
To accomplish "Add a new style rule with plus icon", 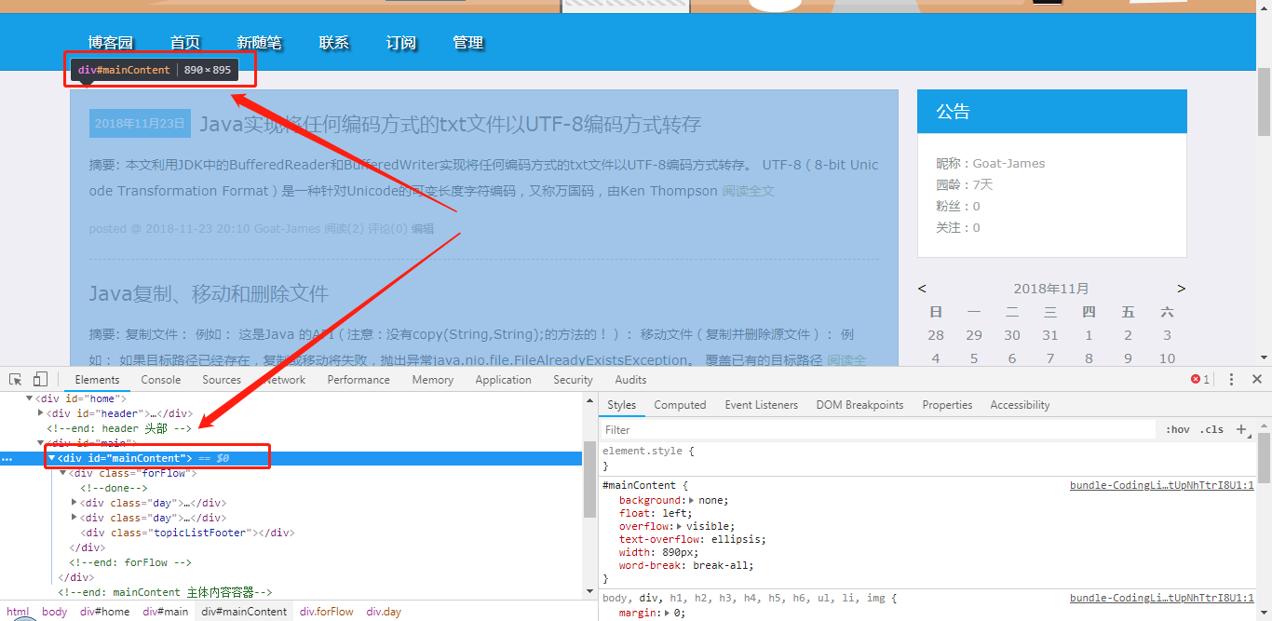I will (x=1240, y=429).
